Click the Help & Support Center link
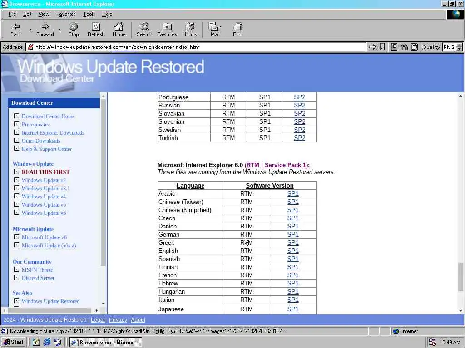 (47, 149)
